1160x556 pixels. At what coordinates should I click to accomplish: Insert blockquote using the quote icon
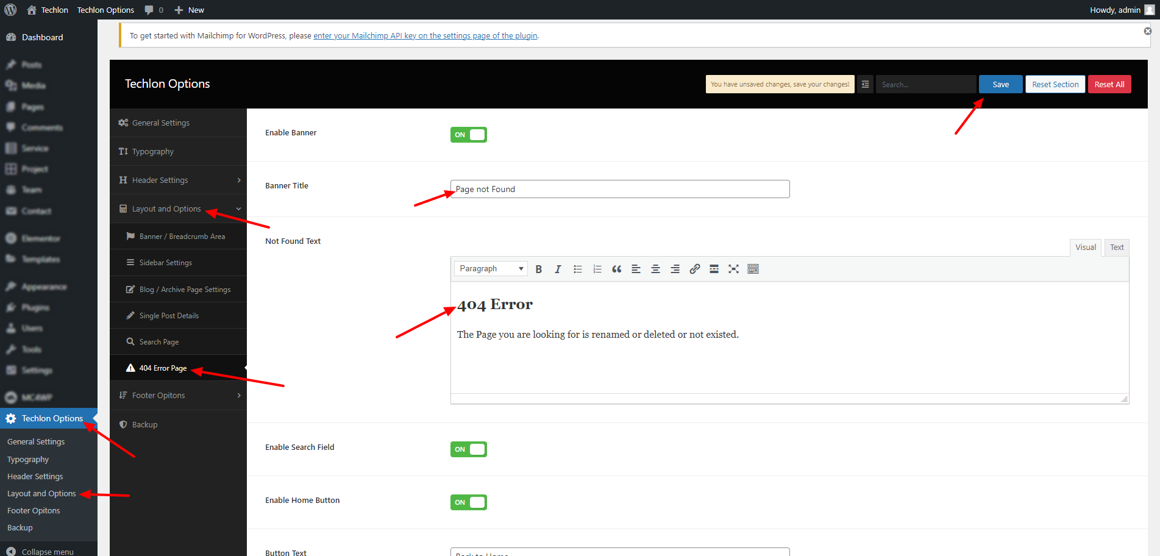[x=616, y=269]
